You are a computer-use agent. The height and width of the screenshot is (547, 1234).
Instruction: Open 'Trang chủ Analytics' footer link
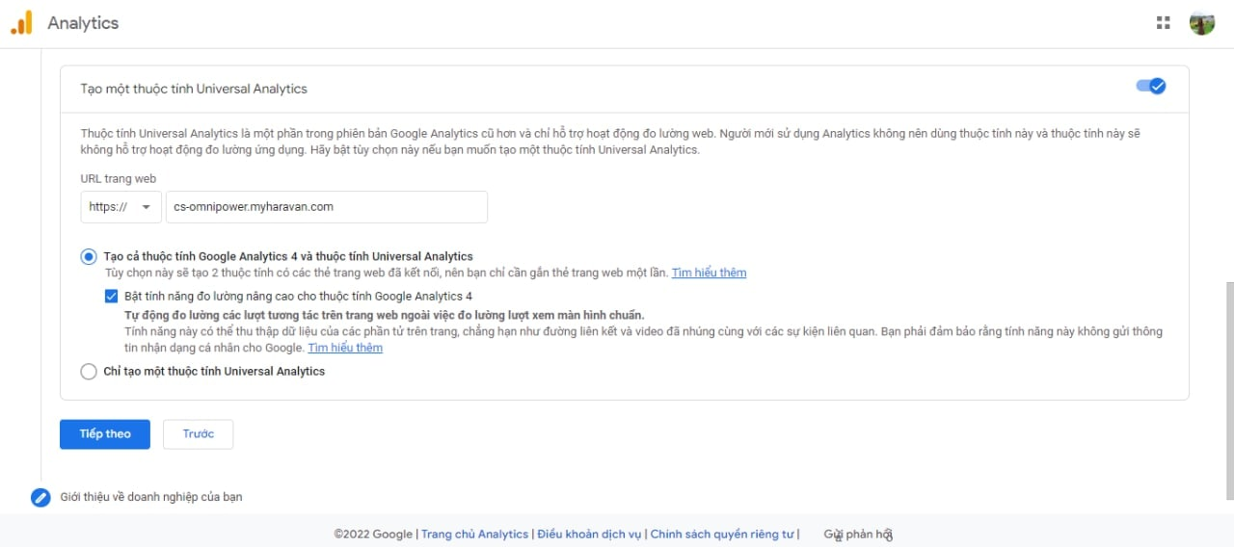[474, 534]
